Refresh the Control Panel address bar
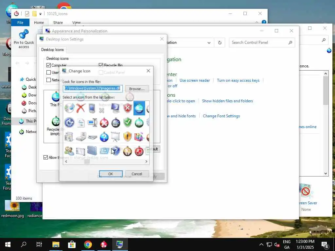The width and height of the screenshot is (335, 251). coord(220,43)
